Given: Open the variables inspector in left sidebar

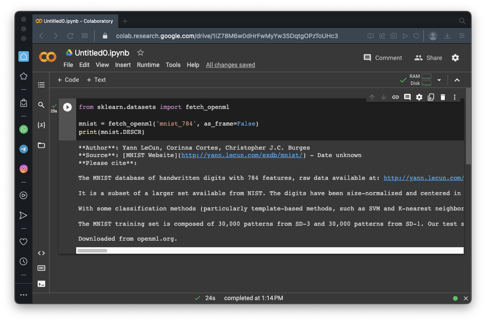Looking at the screenshot, I should pos(41,125).
